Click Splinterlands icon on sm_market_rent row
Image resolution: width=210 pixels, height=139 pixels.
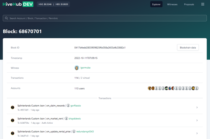tap(13, 120)
